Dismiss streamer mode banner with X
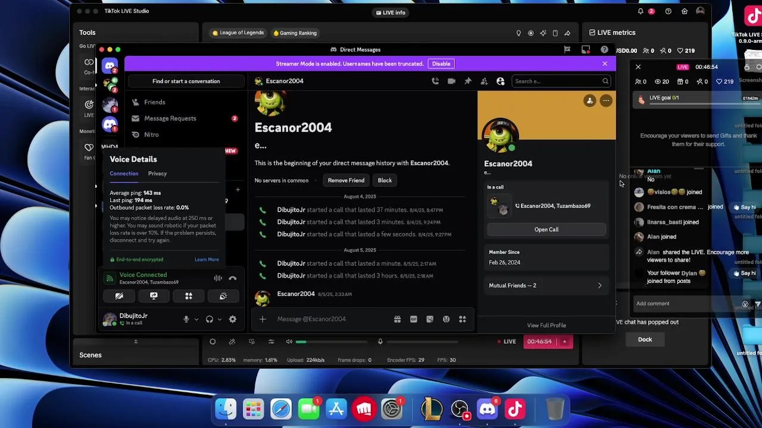Screen dimensions: 762x428 pos(605,64)
